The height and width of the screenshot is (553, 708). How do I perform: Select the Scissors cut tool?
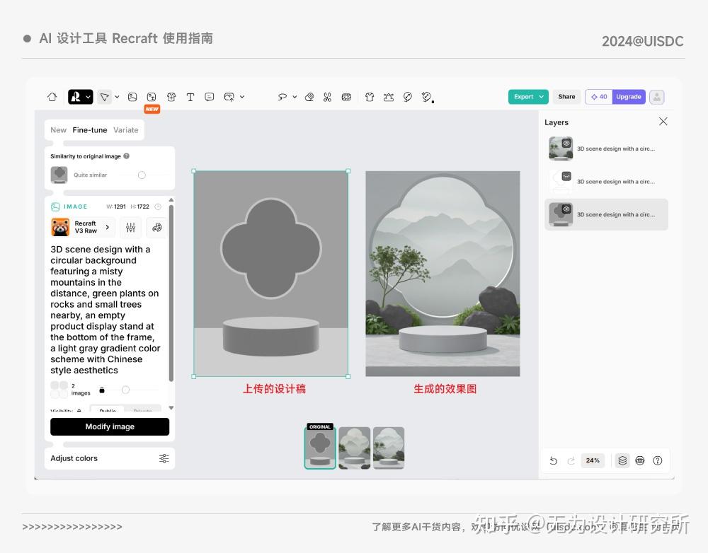pos(327,96)
